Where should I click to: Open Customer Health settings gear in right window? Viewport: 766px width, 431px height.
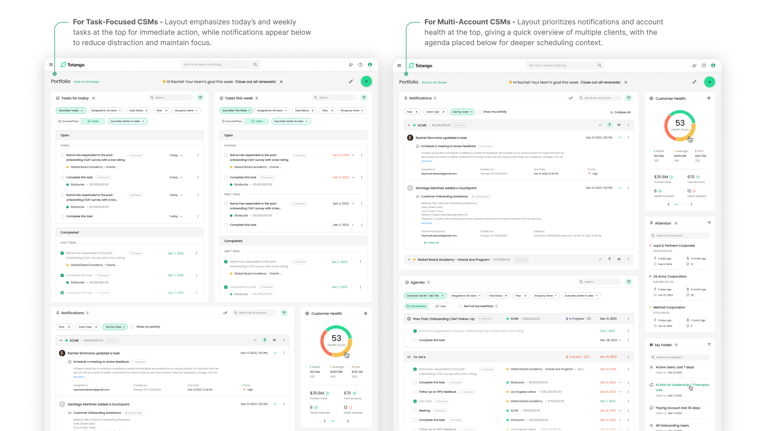709,98
